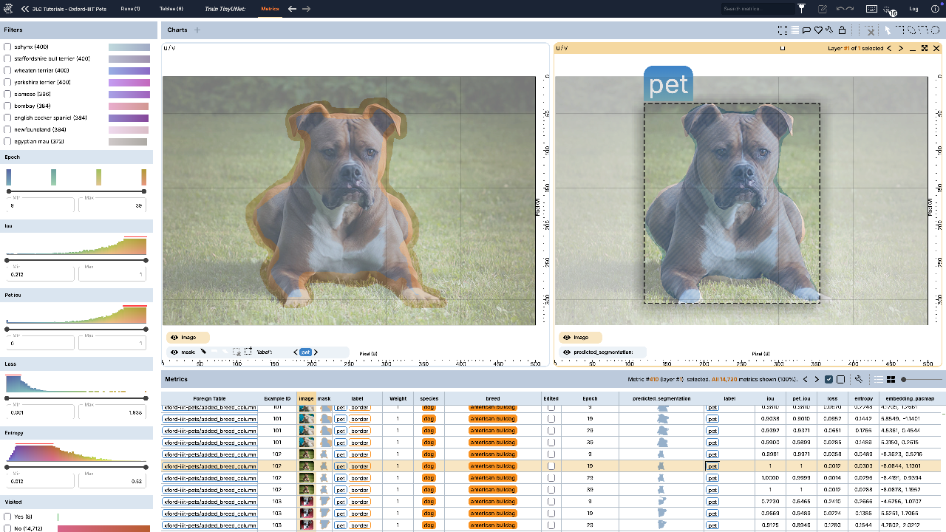Select the lasso selection tool in Charts toolbar
This screenshot has width=946, height=532.
coord(912,30)
